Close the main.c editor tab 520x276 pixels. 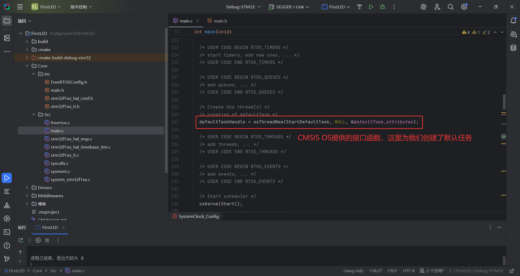[198, 21]
